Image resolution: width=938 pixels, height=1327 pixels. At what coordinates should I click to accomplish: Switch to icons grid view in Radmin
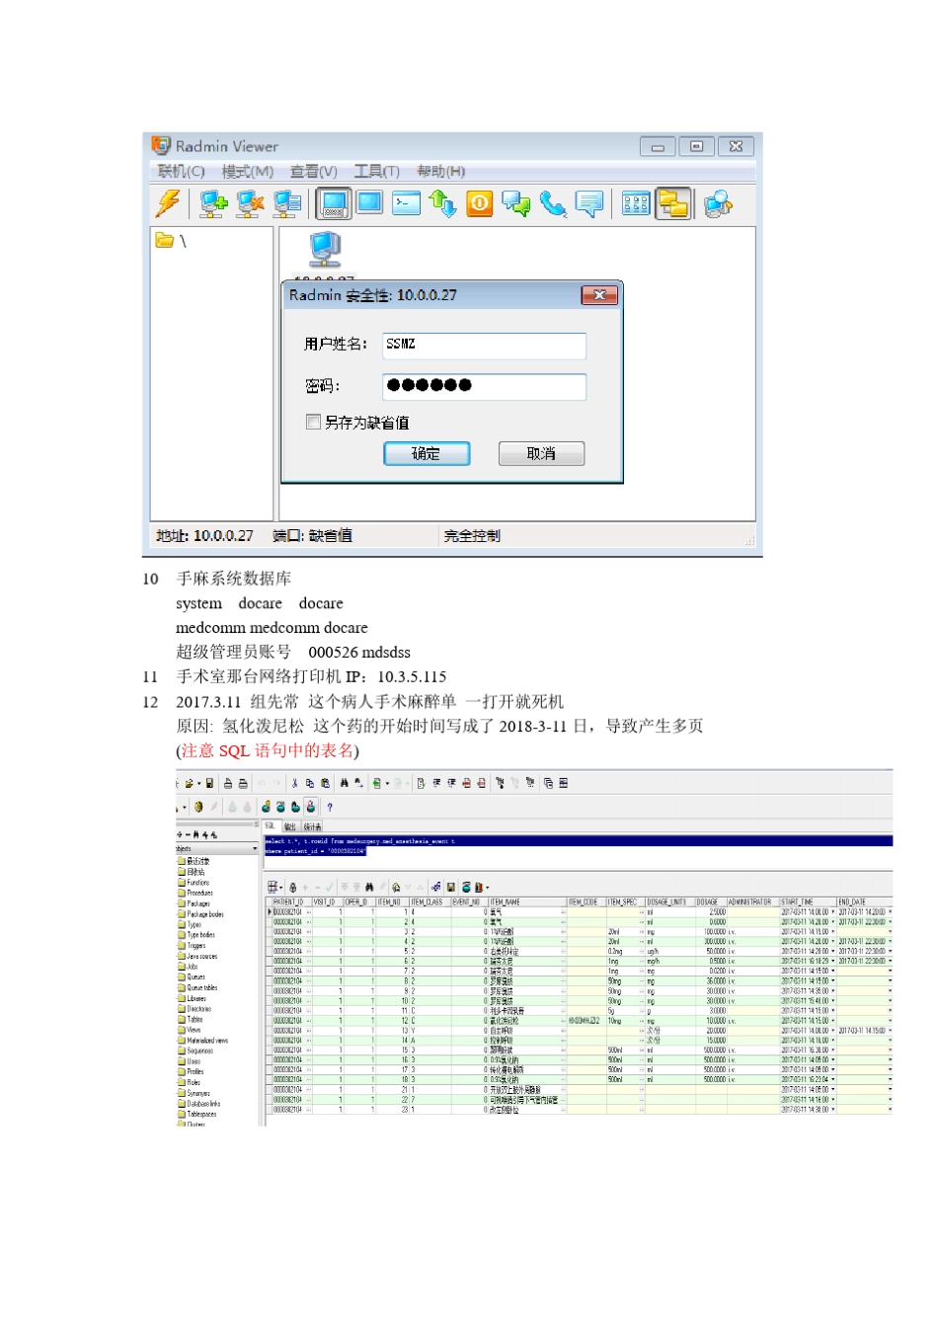tap(636, 203)
